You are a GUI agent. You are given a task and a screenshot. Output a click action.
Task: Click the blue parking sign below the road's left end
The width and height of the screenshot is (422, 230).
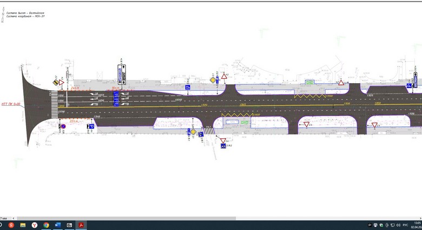pyautogui.click(x=92, y=126)
